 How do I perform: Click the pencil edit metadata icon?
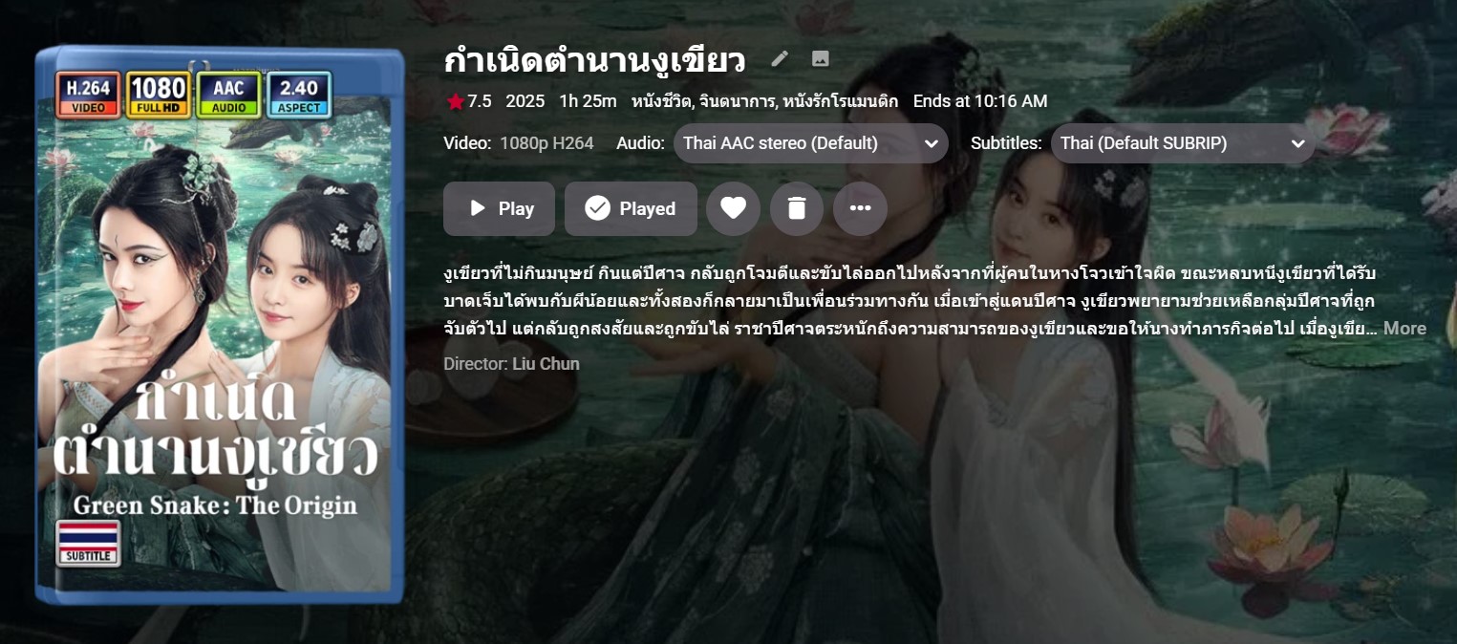click(x=780, y=59)
